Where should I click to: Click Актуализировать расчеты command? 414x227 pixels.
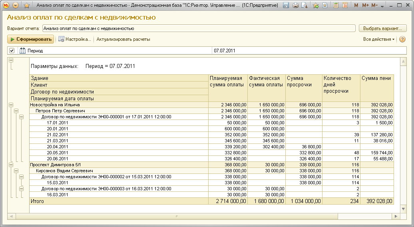[x=123, y=39]
